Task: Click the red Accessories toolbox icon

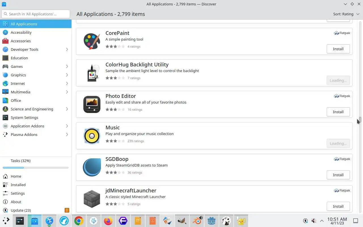Action: pyautogui.click(x=5, y=41)
